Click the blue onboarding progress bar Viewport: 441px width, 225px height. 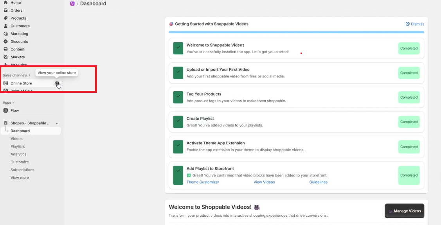point(296,32)
